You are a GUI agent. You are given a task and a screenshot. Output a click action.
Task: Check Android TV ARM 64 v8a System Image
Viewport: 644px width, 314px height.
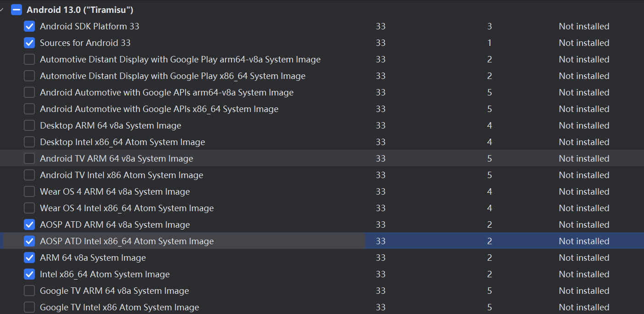(x=29, y=158)
